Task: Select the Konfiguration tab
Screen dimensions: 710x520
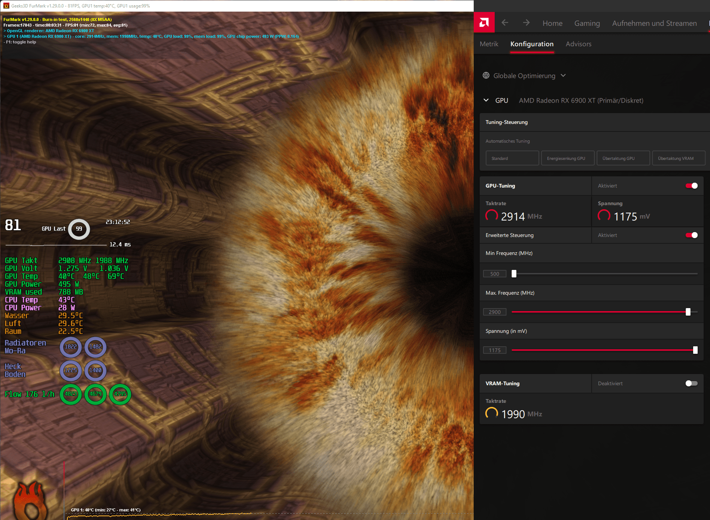Action: [532, 44]
